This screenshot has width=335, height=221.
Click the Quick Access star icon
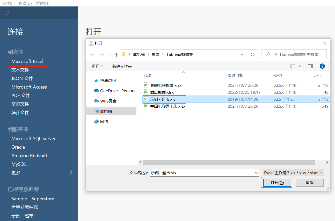point(96,80)
